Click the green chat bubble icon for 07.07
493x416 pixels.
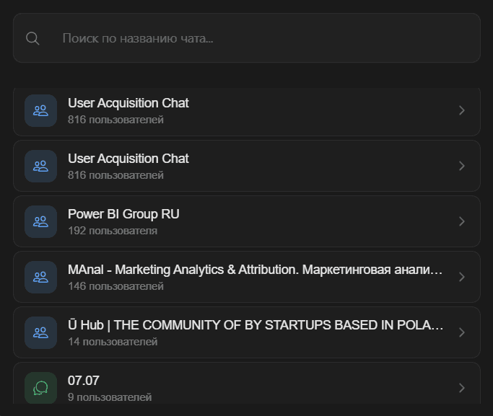click(41, 388)
